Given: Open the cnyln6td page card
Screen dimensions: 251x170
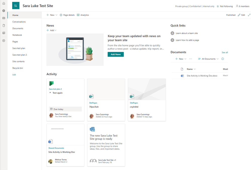Looking at the screenshot, I should pyautogui.click(x=147, y=100).
